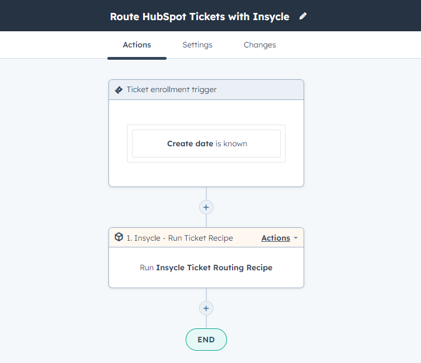The width and height of the screenshot is (421, 363).
Task: Click 'Run Insycle Ticket Routing Recipe' step body
Action: [x=206, y=268]
